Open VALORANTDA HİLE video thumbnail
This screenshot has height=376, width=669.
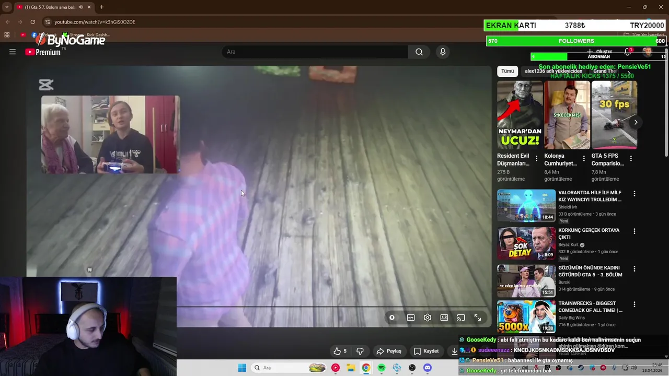(x=526, y=206)
